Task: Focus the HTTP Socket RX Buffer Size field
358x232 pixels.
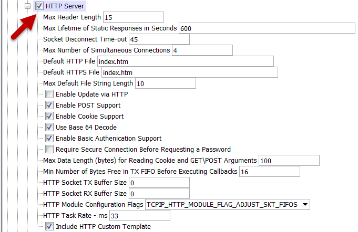Action: 159,194
